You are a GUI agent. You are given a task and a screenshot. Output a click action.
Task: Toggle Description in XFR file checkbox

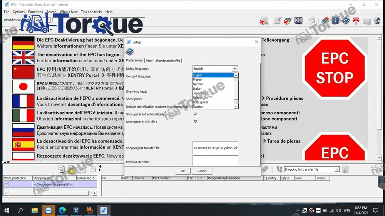coord(195,121)
